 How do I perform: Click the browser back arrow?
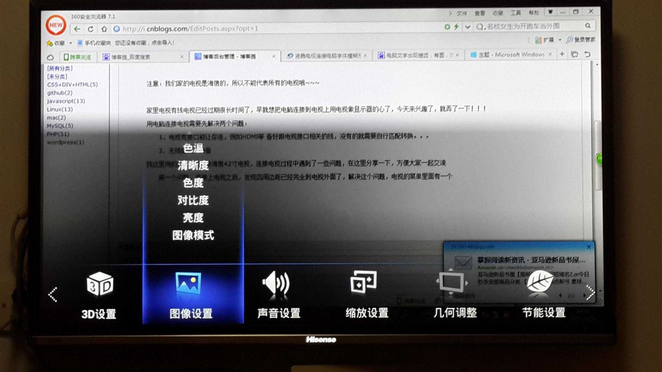click(x=77, y=29)
